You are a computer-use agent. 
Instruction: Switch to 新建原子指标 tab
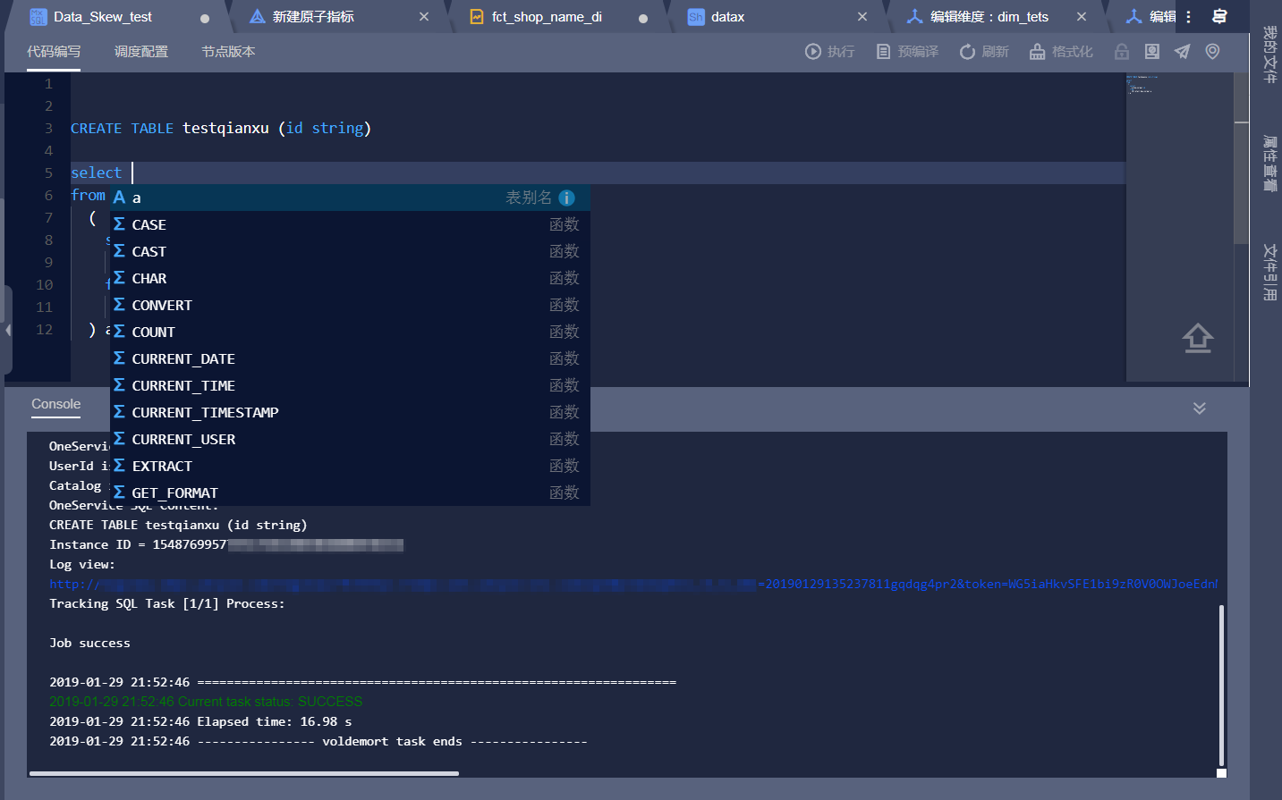click(312, 17)
